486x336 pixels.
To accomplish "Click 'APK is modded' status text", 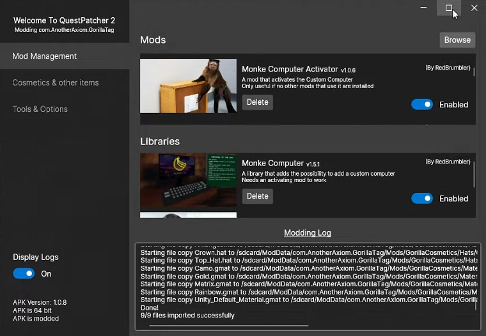I will [x=36, y=318].
